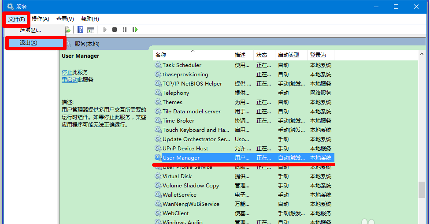Screen dimensions: 430x224
Task: Click the gear icon beside Touch Keyboard service
Action: point(158,130)
